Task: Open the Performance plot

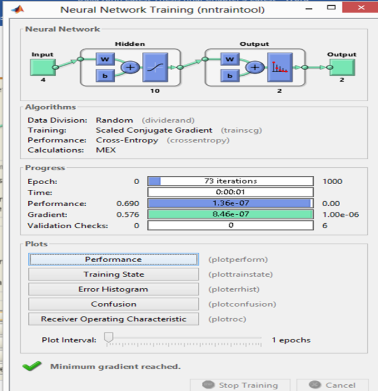Action: click(114, 259)
